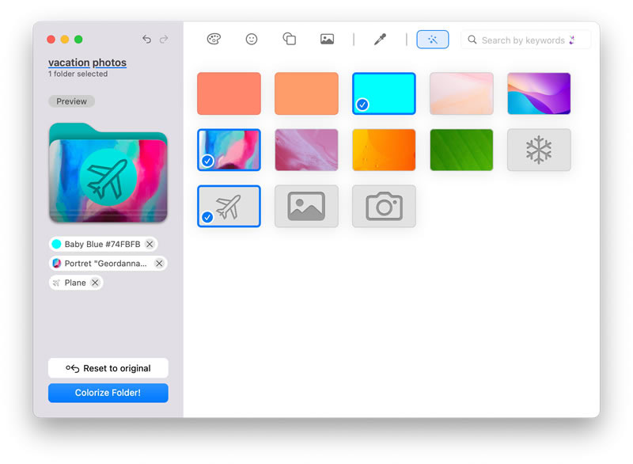Open the color palette tab

[x=214, y=39]
